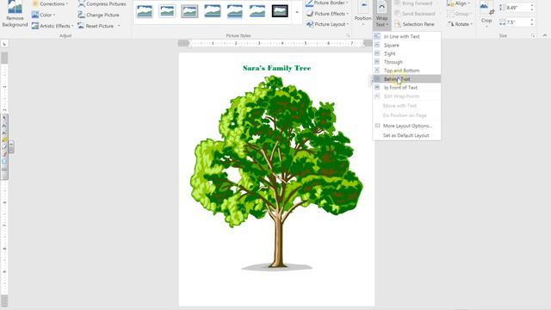
Task: Open the Picture Layout dropdown
Action: [x=327, y=24]
